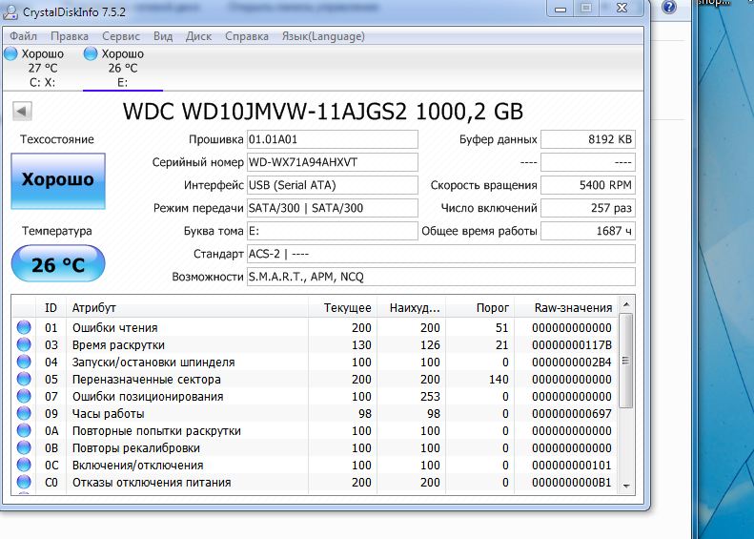This screenshot has width=754, height=539.
Task: Open the Вид menu
Action: [163, 36]
